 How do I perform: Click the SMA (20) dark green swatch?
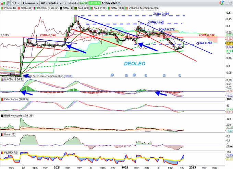point(76,8)
